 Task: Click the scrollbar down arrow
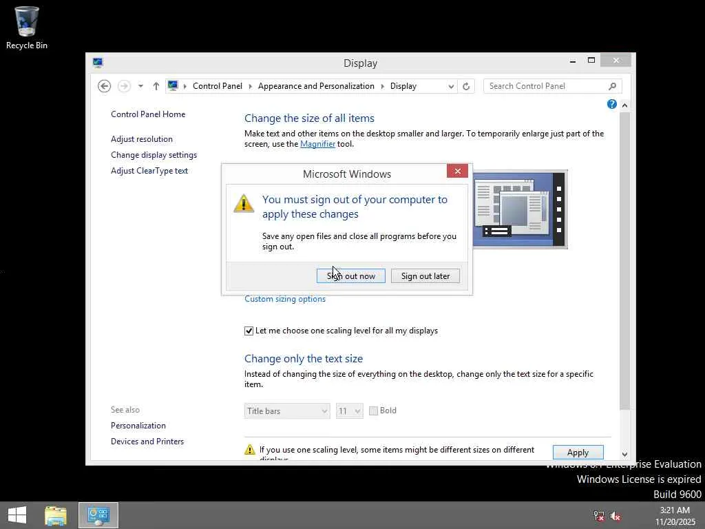pos(624,455)
